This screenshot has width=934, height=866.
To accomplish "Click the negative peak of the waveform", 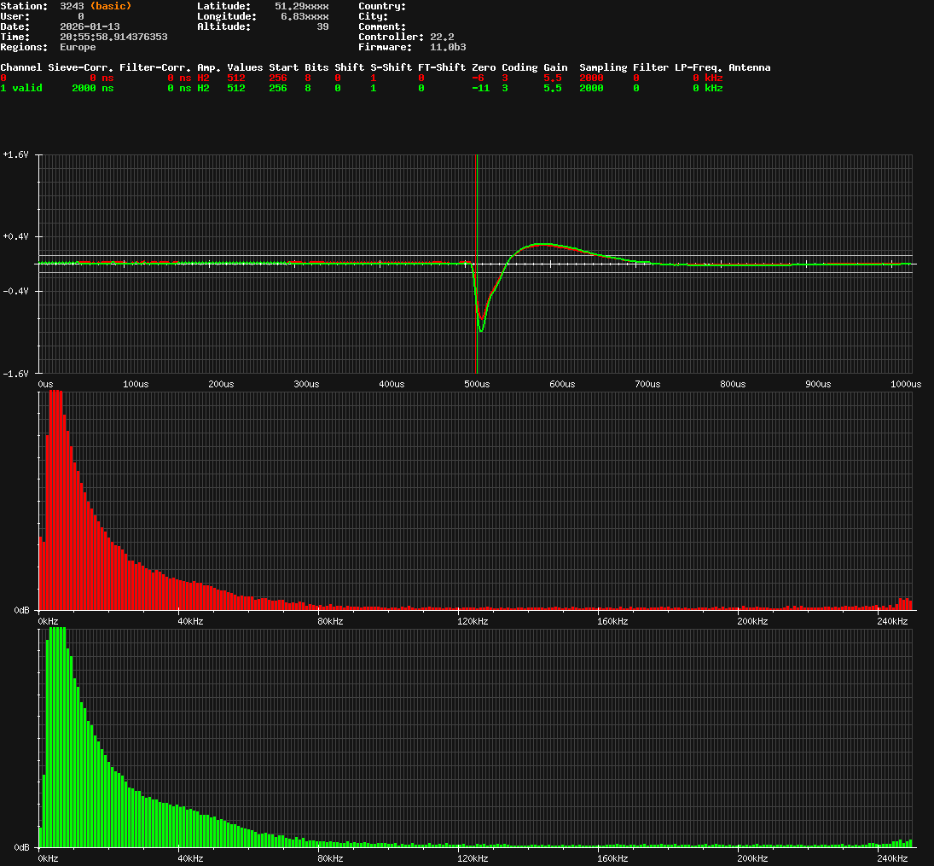I will click(x=481, y=329).
